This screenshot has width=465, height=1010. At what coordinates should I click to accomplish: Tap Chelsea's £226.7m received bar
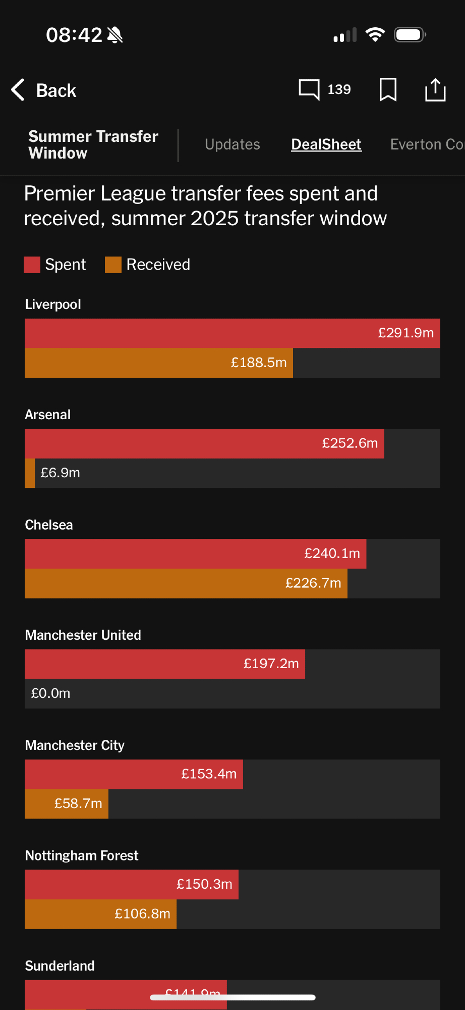pos(186,583)
